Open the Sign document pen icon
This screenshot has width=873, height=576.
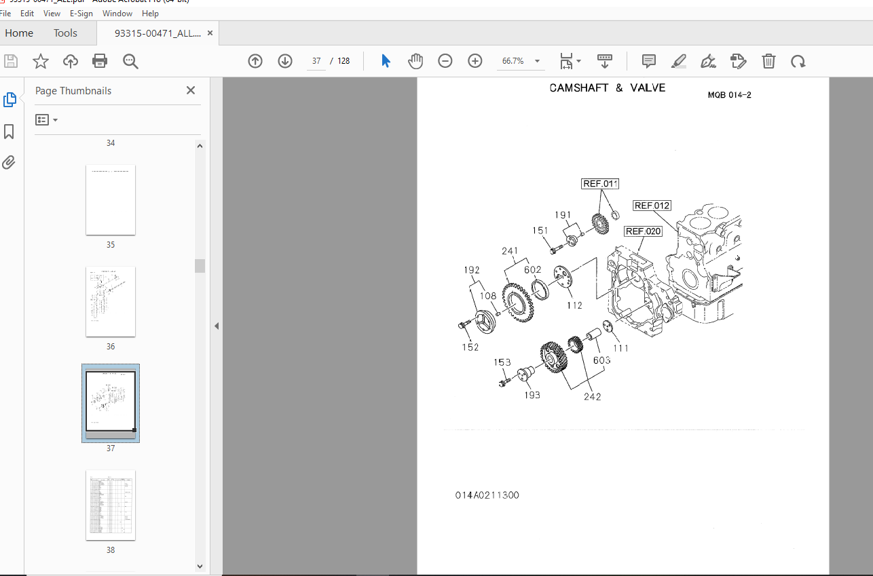[x=709, y=61]
